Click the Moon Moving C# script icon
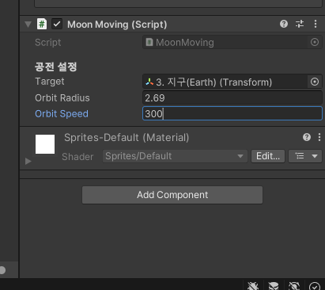 click(x=42, y=24)
